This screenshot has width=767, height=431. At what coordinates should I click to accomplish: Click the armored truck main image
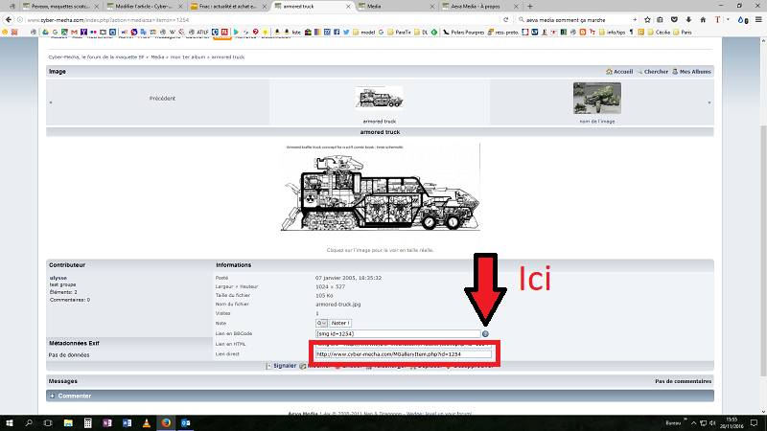[380, 188]
